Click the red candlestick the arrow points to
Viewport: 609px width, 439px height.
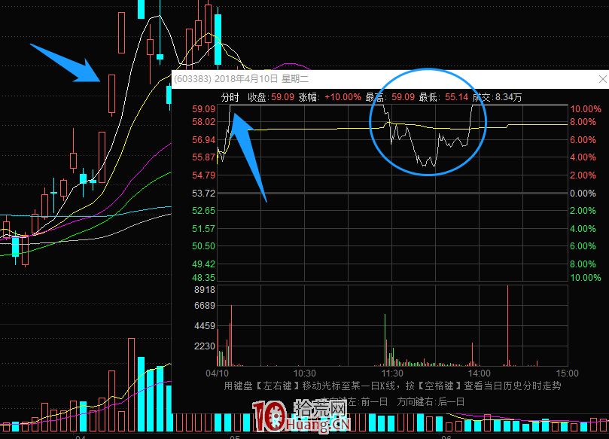pyautogui.click(x=111, y=93)
